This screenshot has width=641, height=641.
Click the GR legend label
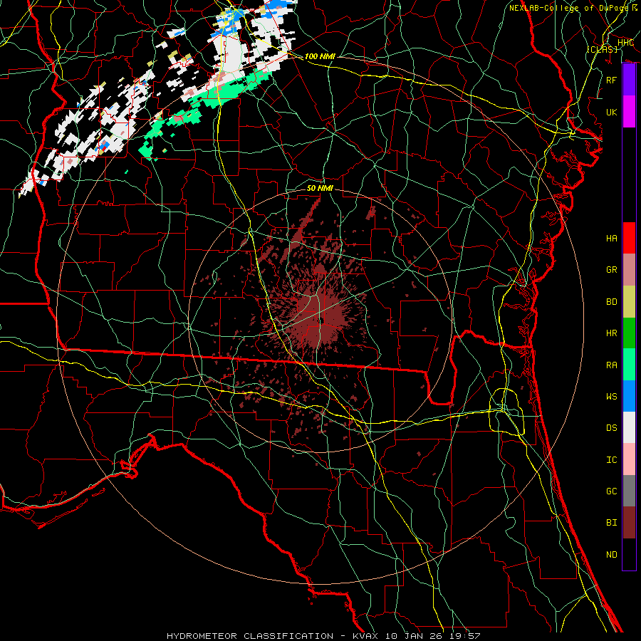click(x=611, y=270)
